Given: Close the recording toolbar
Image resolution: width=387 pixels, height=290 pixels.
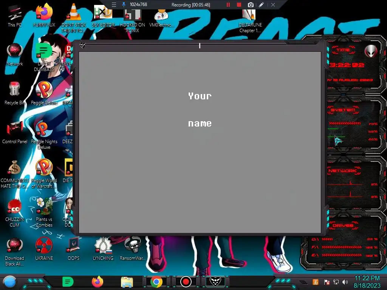Looking at the screenshot, I should 273,5.
